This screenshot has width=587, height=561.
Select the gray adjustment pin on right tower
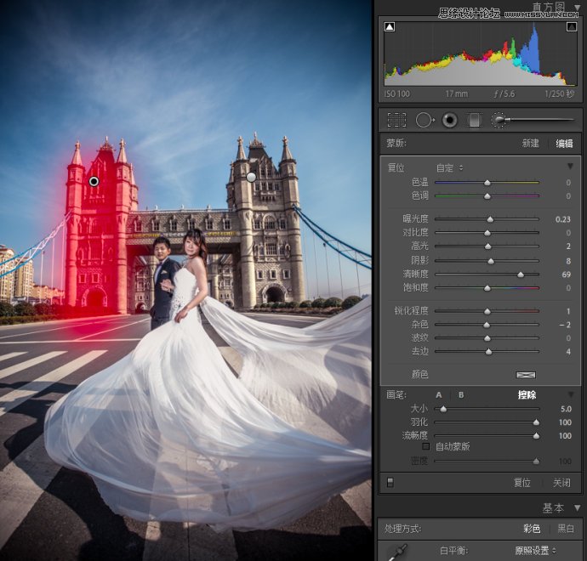point(251,177)
